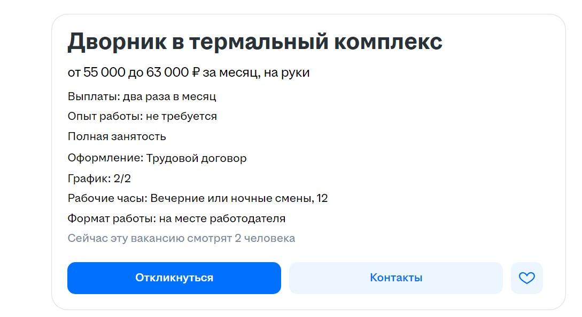This screenshot has width=582, height=317.
Task: Click the maximum salary figure 63 000
Action: (x=167, y=72)
